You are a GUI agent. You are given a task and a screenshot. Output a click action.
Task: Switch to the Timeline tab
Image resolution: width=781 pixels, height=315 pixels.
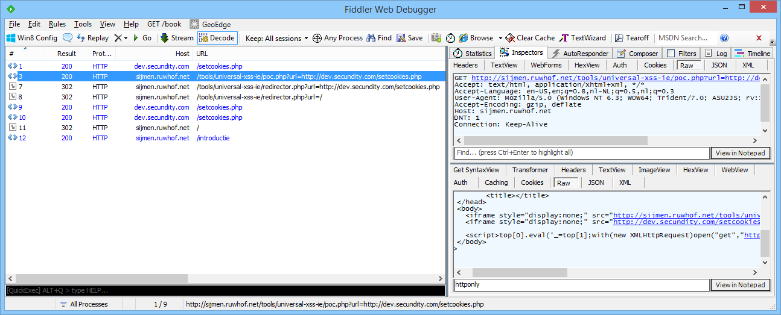[752, 53]
